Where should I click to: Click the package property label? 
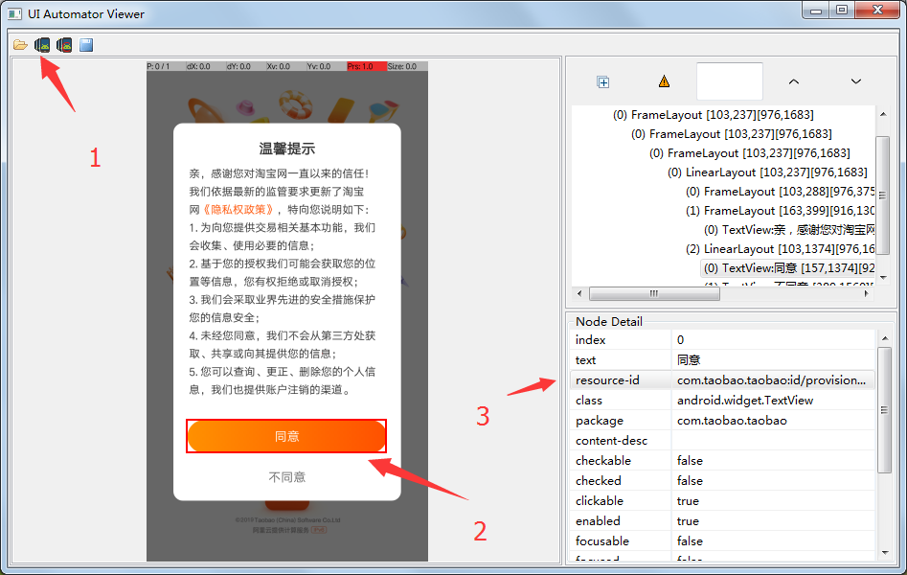[600, 421]
